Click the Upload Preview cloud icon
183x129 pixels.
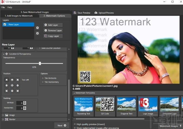point(96,12)
